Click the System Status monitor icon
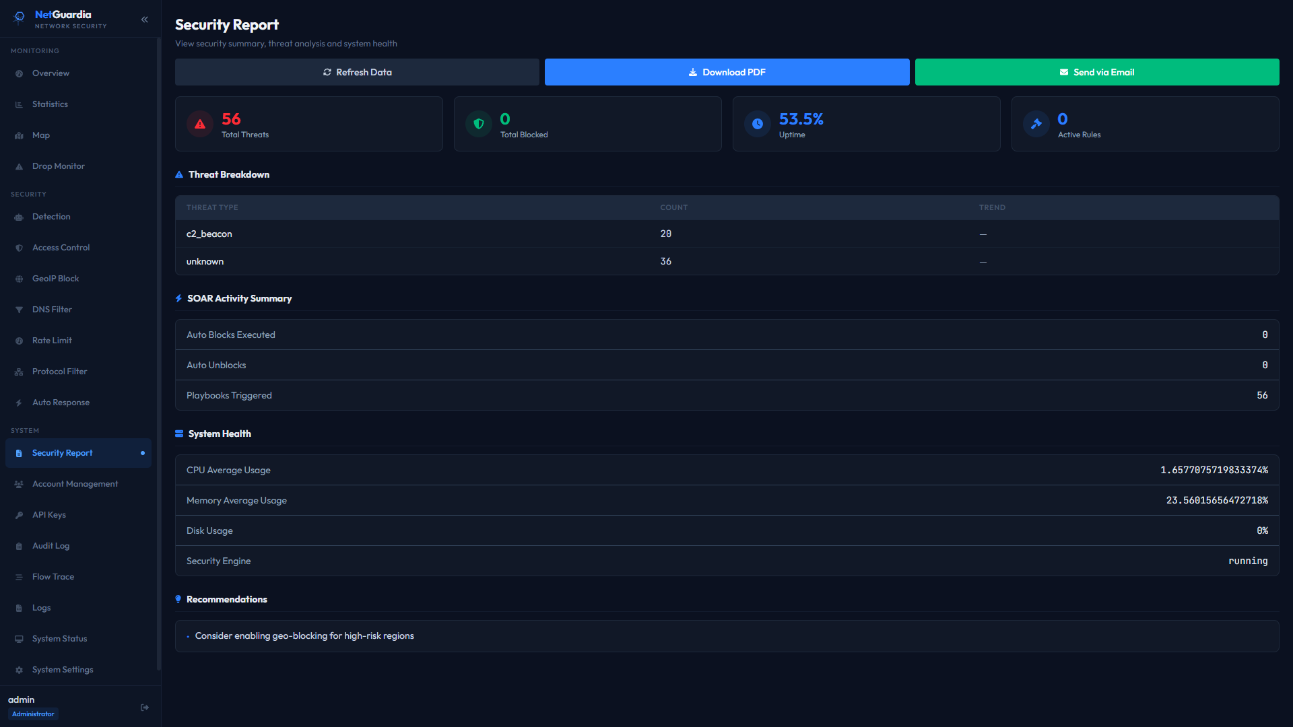The image size is (1293, 727). click(x=19, y=639)
